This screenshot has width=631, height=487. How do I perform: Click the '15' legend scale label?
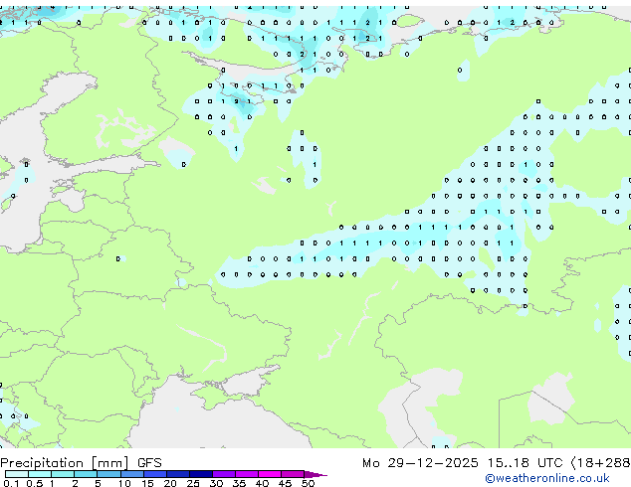coord(147,483)
